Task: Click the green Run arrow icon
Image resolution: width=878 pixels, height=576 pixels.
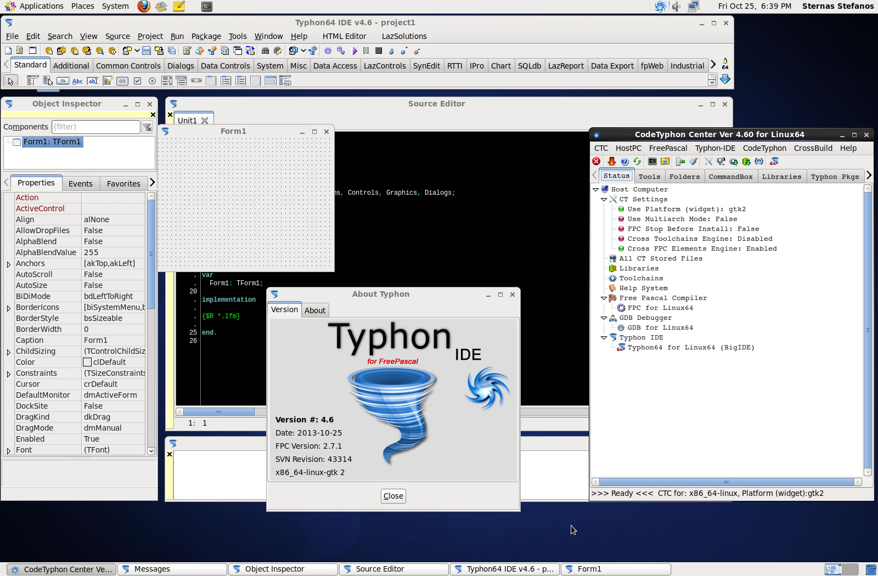Action: point(355,50)
